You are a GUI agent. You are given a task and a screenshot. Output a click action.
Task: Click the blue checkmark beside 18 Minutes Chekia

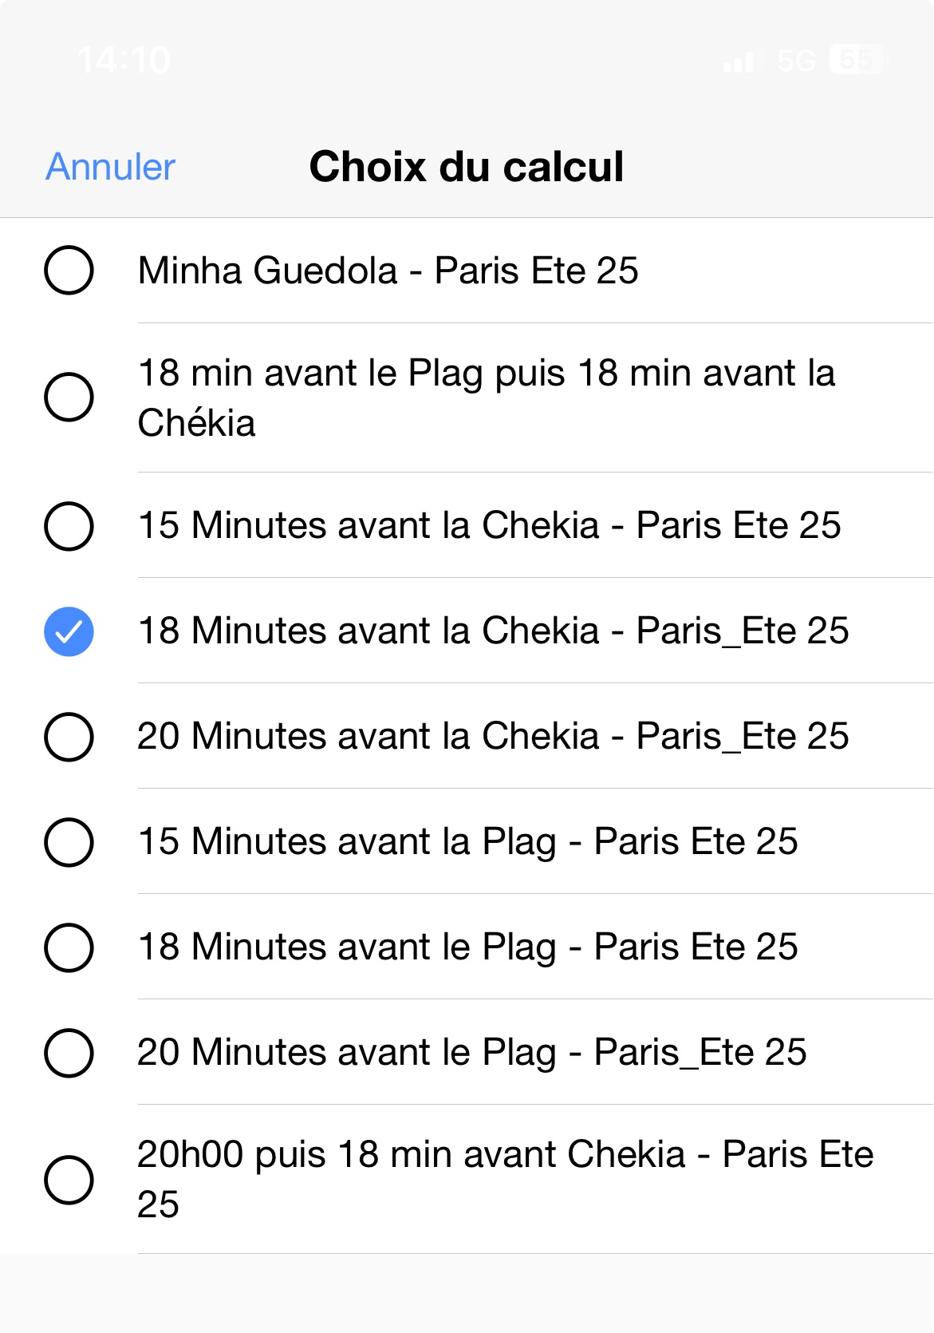pyautogui.click(x=69, y=631)
